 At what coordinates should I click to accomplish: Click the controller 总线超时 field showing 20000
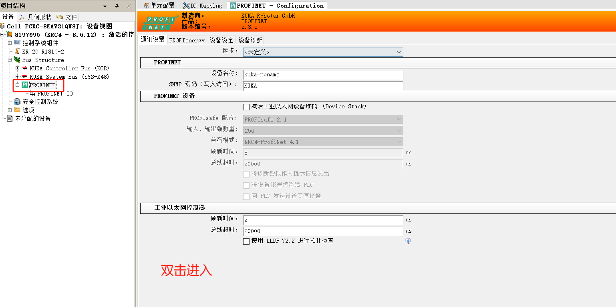(323, 231)
